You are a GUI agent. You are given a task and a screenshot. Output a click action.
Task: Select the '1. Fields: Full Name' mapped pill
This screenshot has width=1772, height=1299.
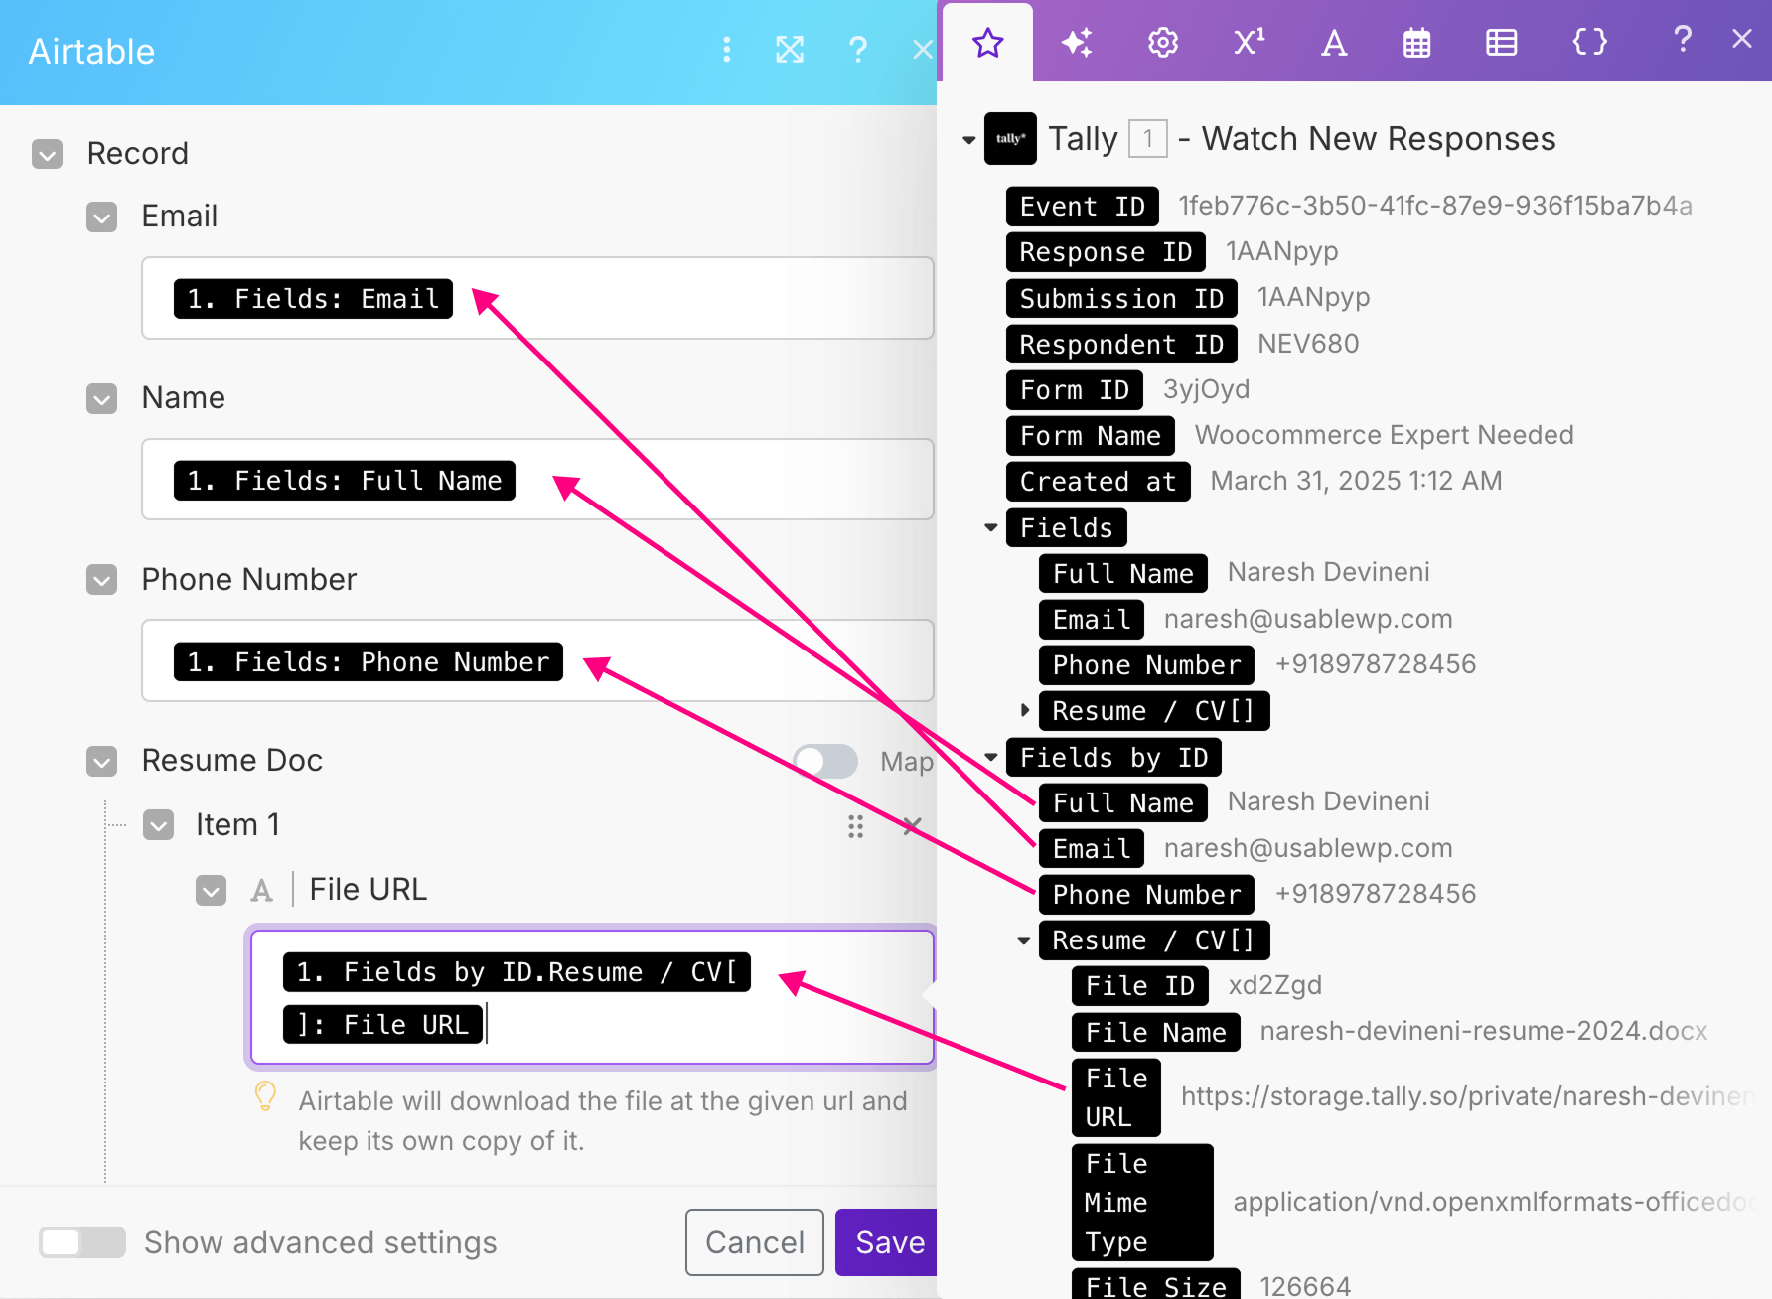(345, 481)
